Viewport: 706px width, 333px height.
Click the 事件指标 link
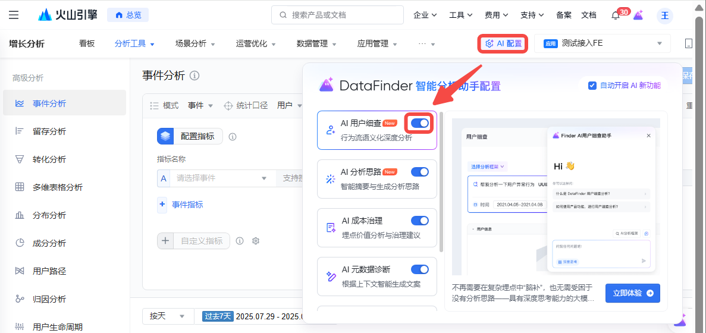pos(187,205)
